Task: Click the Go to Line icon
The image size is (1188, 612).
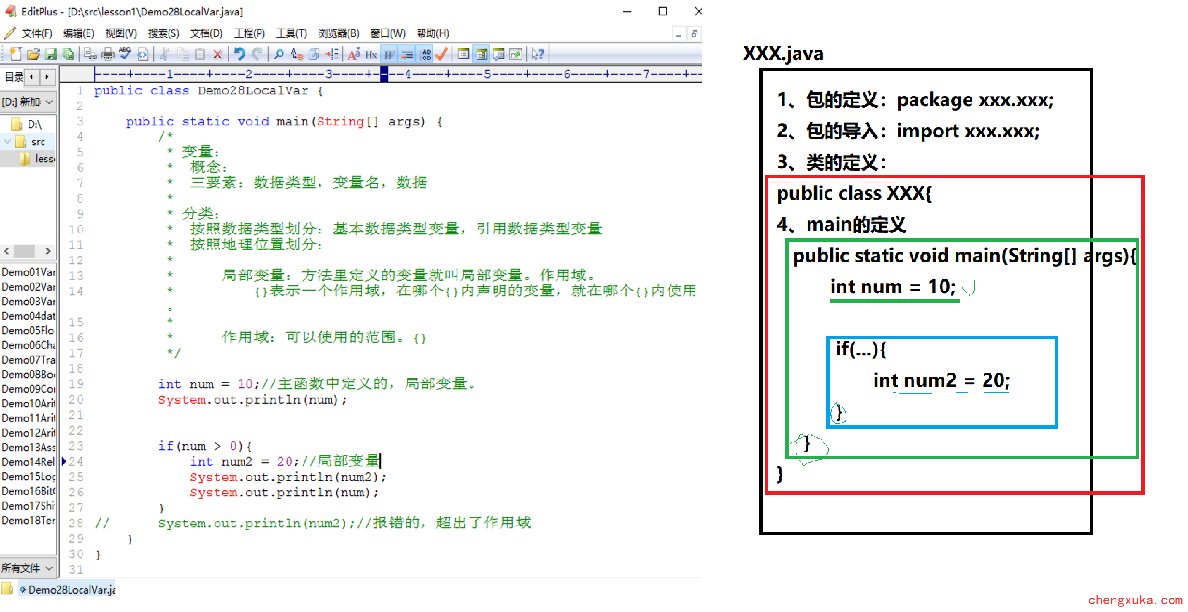Action: click(332, 54)
